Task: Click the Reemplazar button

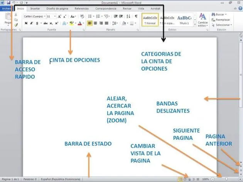Action: coord(222,19)
